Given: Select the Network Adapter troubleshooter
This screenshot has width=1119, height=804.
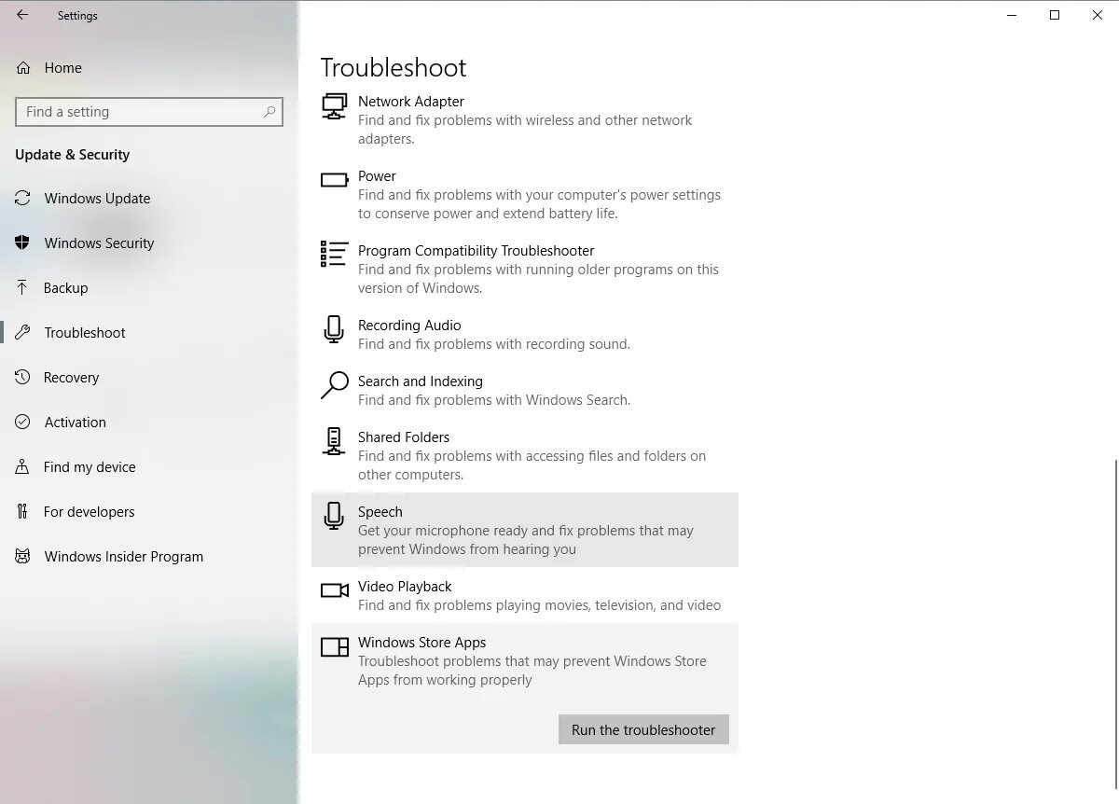Looking at the screenshot, I should [x=525, y=119].
